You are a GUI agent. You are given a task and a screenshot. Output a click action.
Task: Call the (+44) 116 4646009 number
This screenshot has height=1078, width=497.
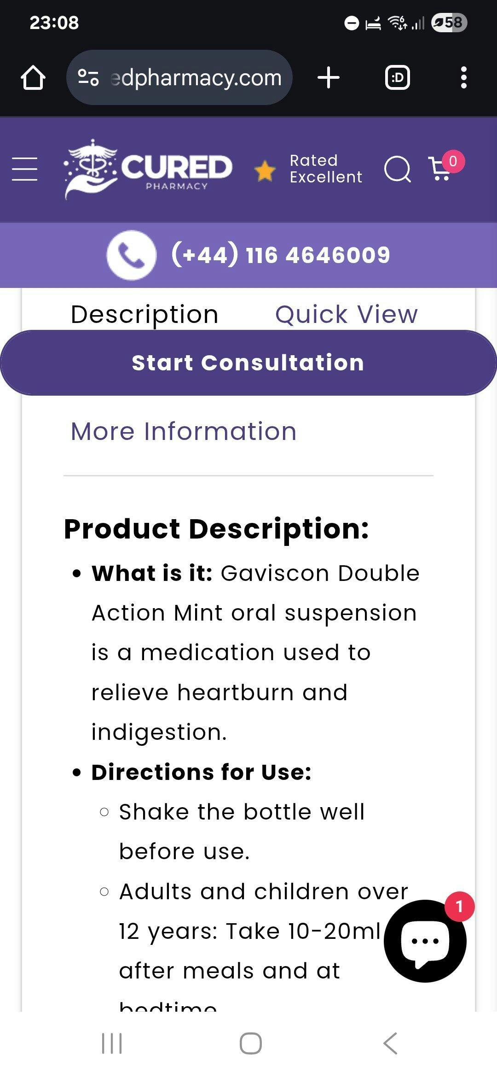(281, 255)
